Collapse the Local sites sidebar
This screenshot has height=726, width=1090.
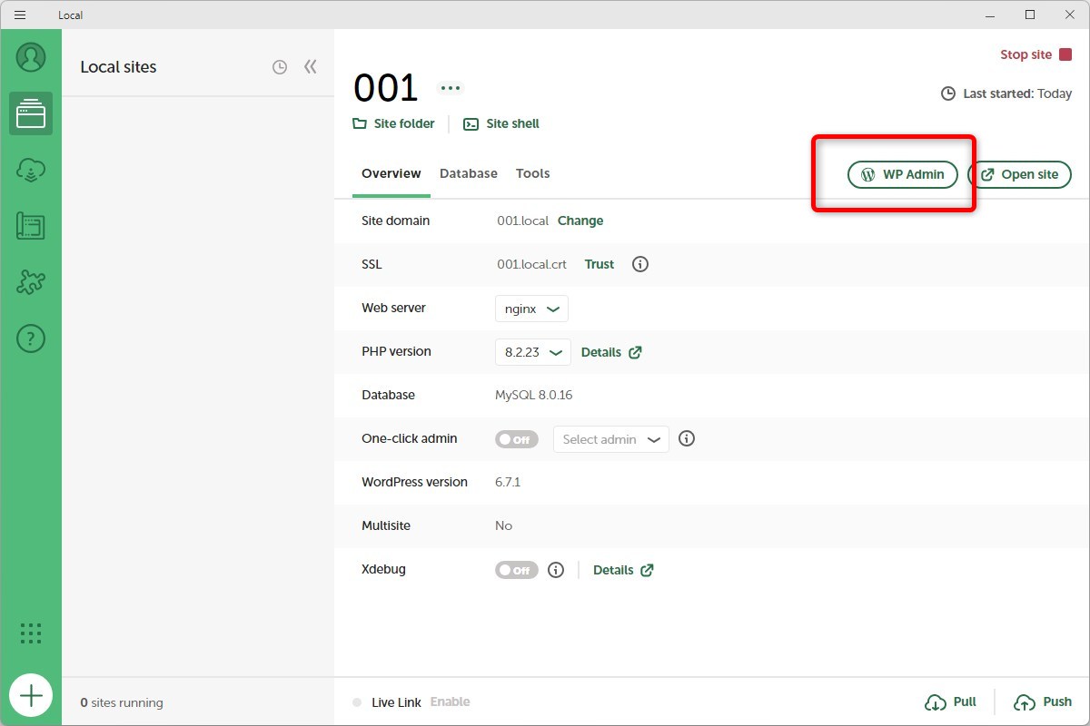tap(311, 66)
